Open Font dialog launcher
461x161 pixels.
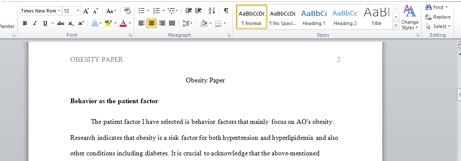(130, 35)
